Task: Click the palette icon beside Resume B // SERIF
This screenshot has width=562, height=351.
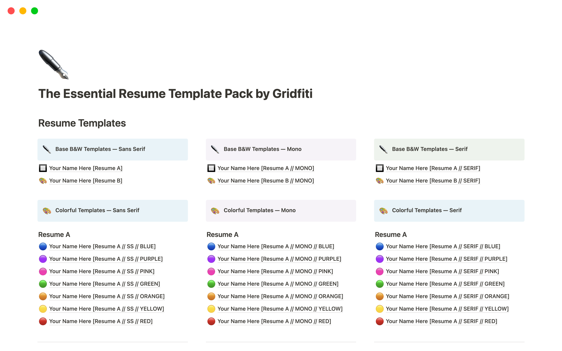Action: click(x=380, y=181)
